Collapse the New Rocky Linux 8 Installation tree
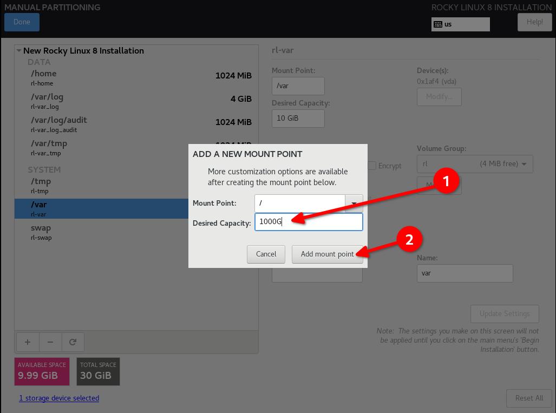The width and height of the screenshot is (556, 413). (x=19, y=51)
